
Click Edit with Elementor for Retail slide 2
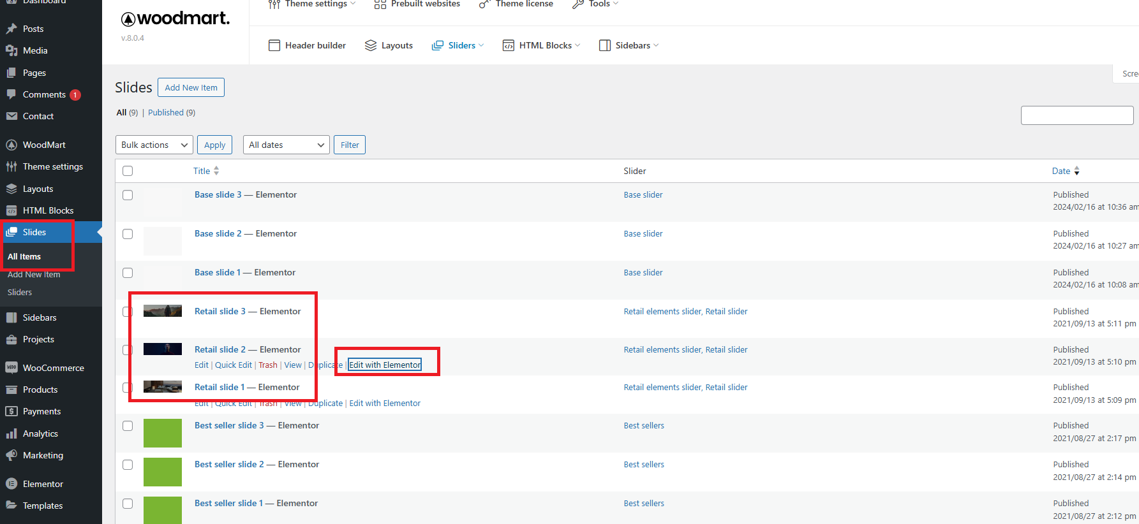[x=385, y=365]
